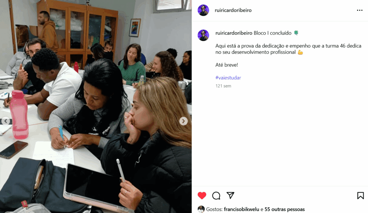Share post with paper plane icon
The image size is (368, 213).
tap(230, 195)
